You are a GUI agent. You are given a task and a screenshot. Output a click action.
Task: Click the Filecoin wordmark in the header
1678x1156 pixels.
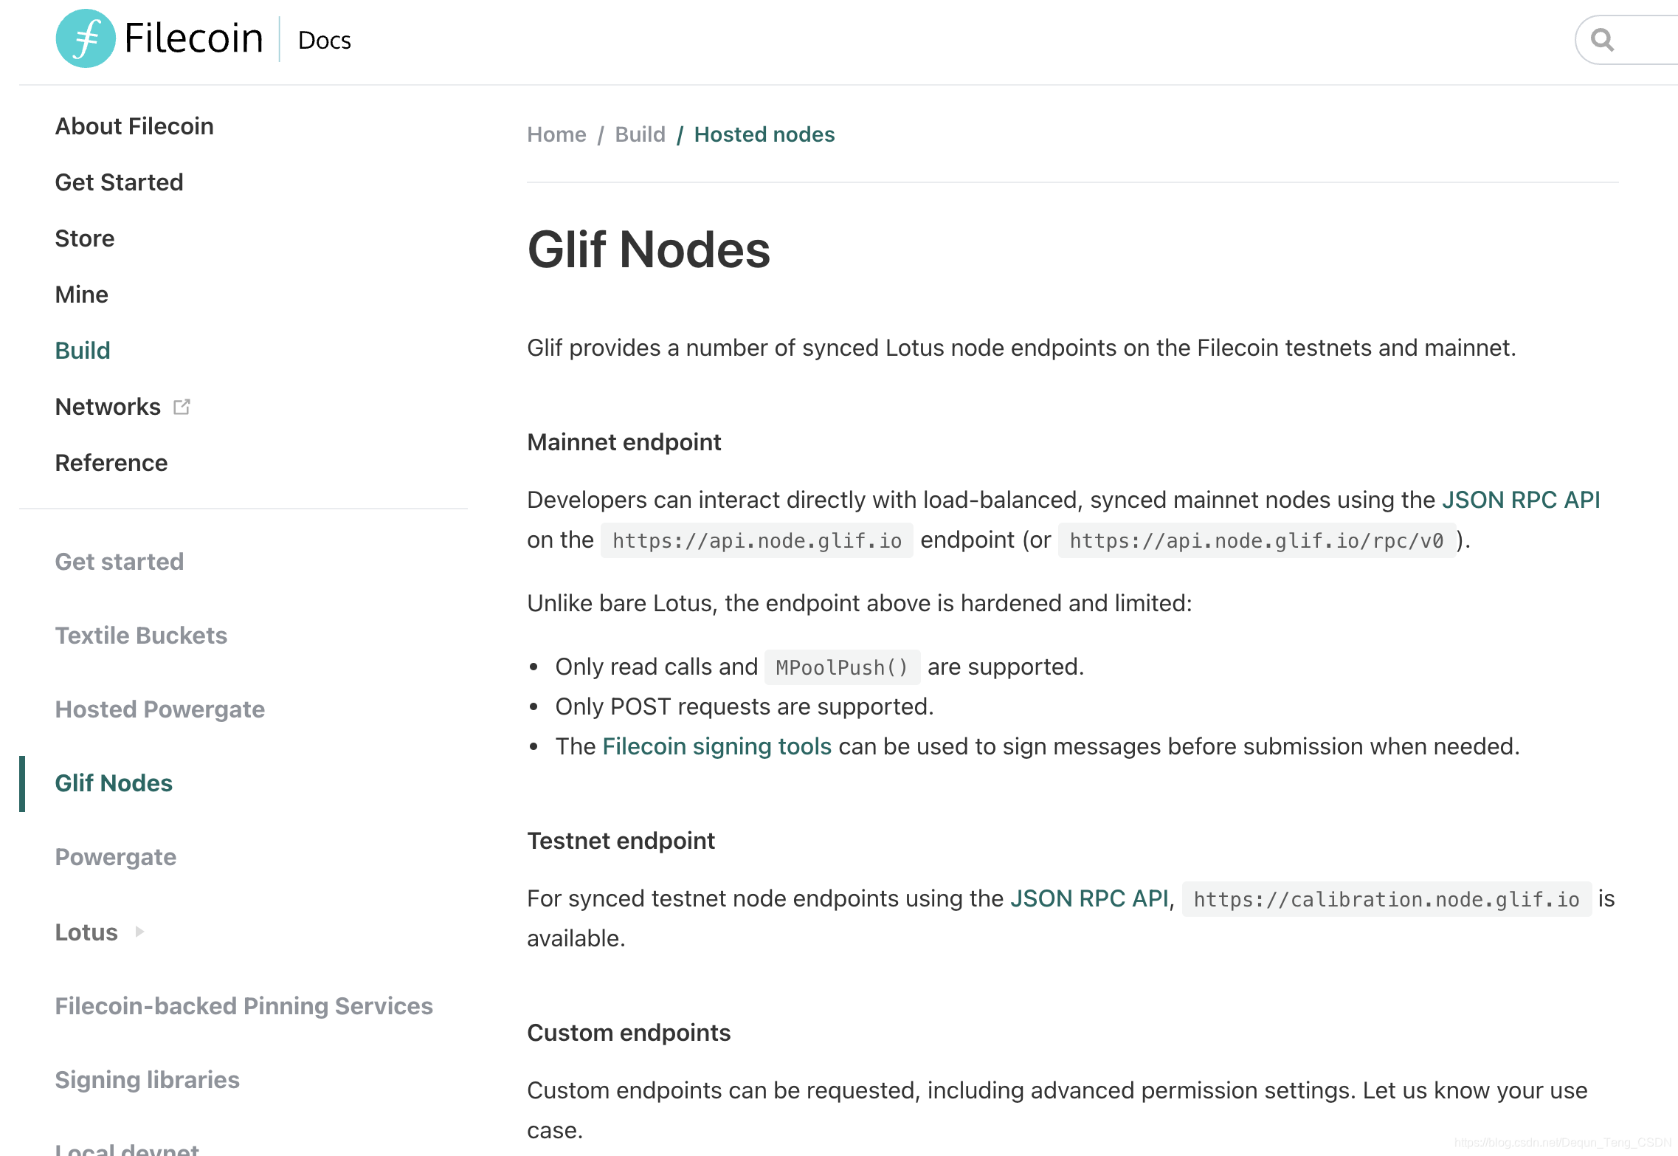point(194,38)
